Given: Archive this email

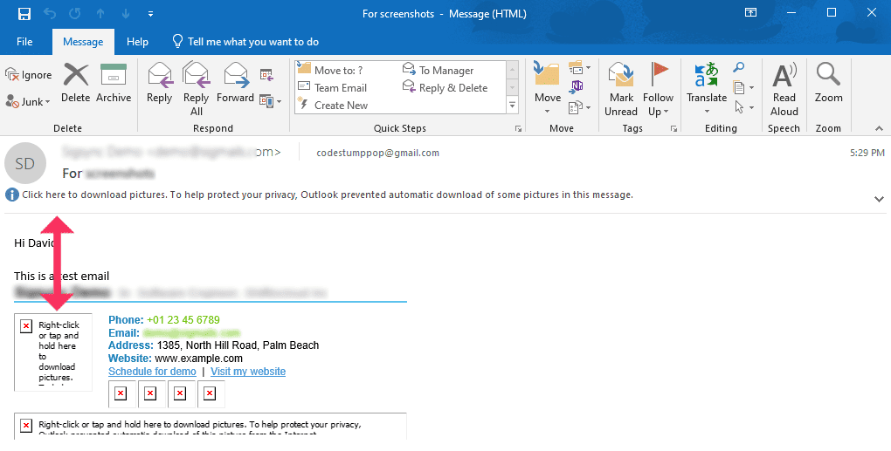Looking at the screenshot, I should point(114,84).
